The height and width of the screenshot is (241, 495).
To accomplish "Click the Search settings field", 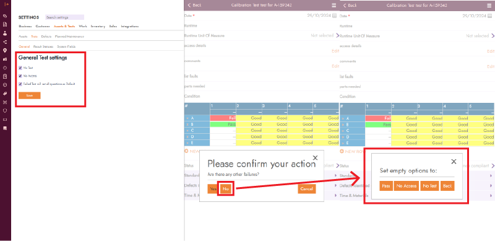I will click(65, 17).
